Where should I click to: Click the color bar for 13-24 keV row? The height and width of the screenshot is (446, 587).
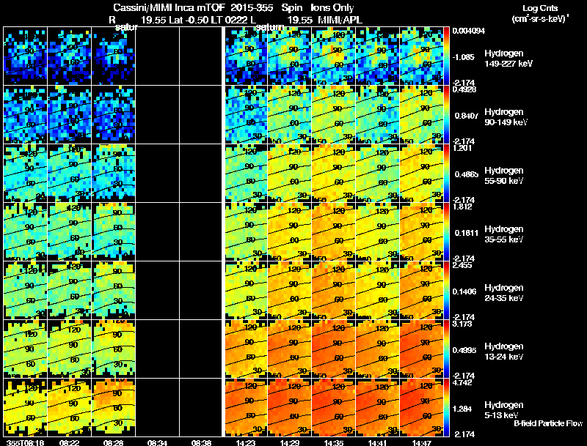[446, 349]
